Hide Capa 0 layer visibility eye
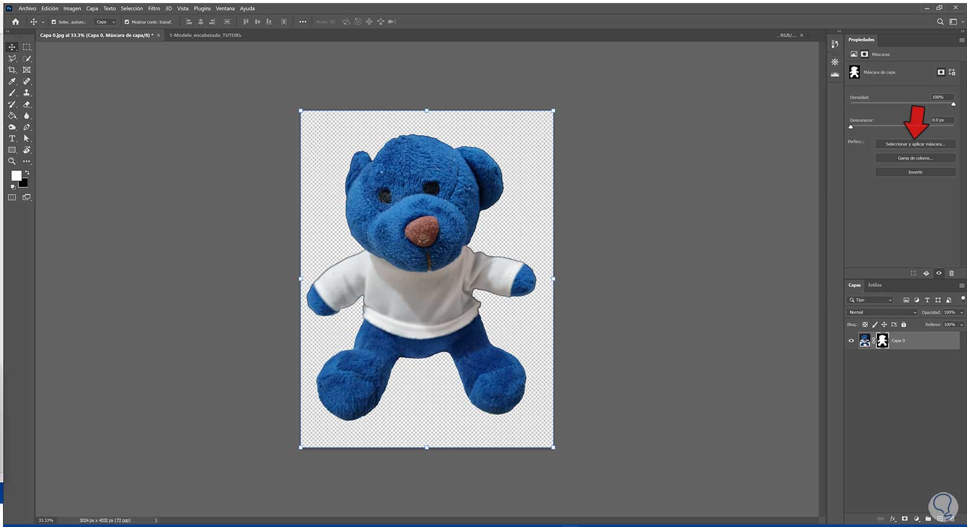 click(852, 341)
